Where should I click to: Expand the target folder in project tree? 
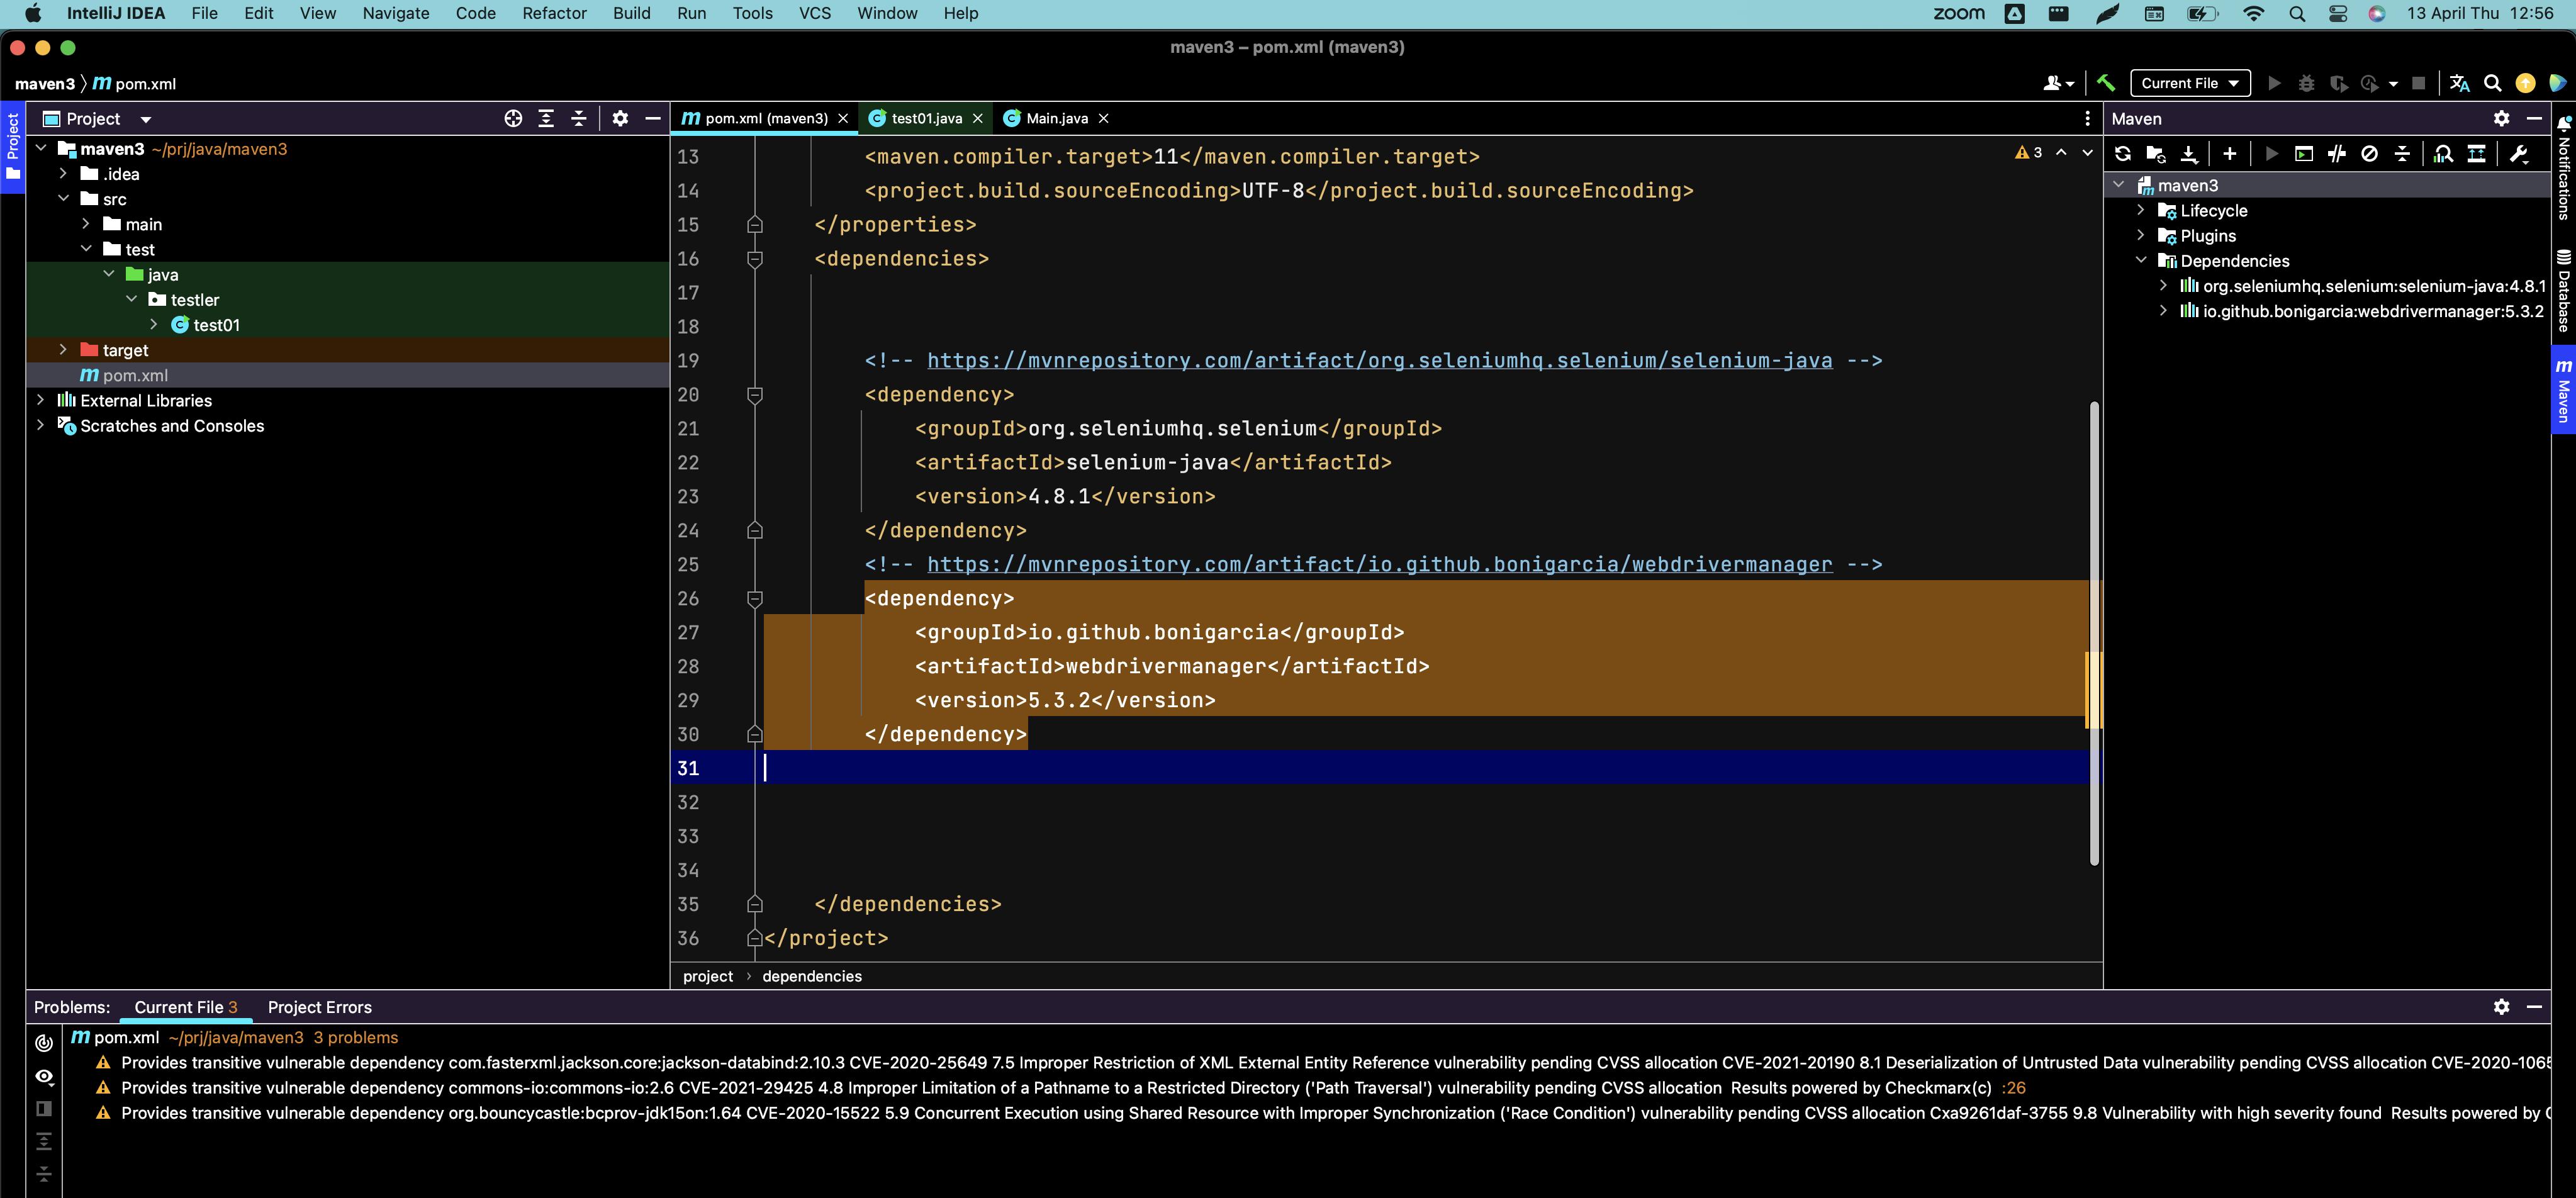point(63,350)
